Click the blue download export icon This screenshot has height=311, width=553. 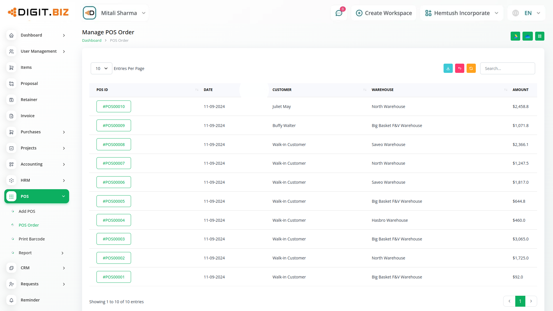point(448,69)
